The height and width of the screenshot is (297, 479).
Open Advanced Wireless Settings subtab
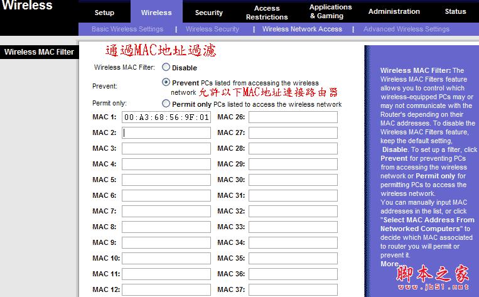click(x=406, y=29)
